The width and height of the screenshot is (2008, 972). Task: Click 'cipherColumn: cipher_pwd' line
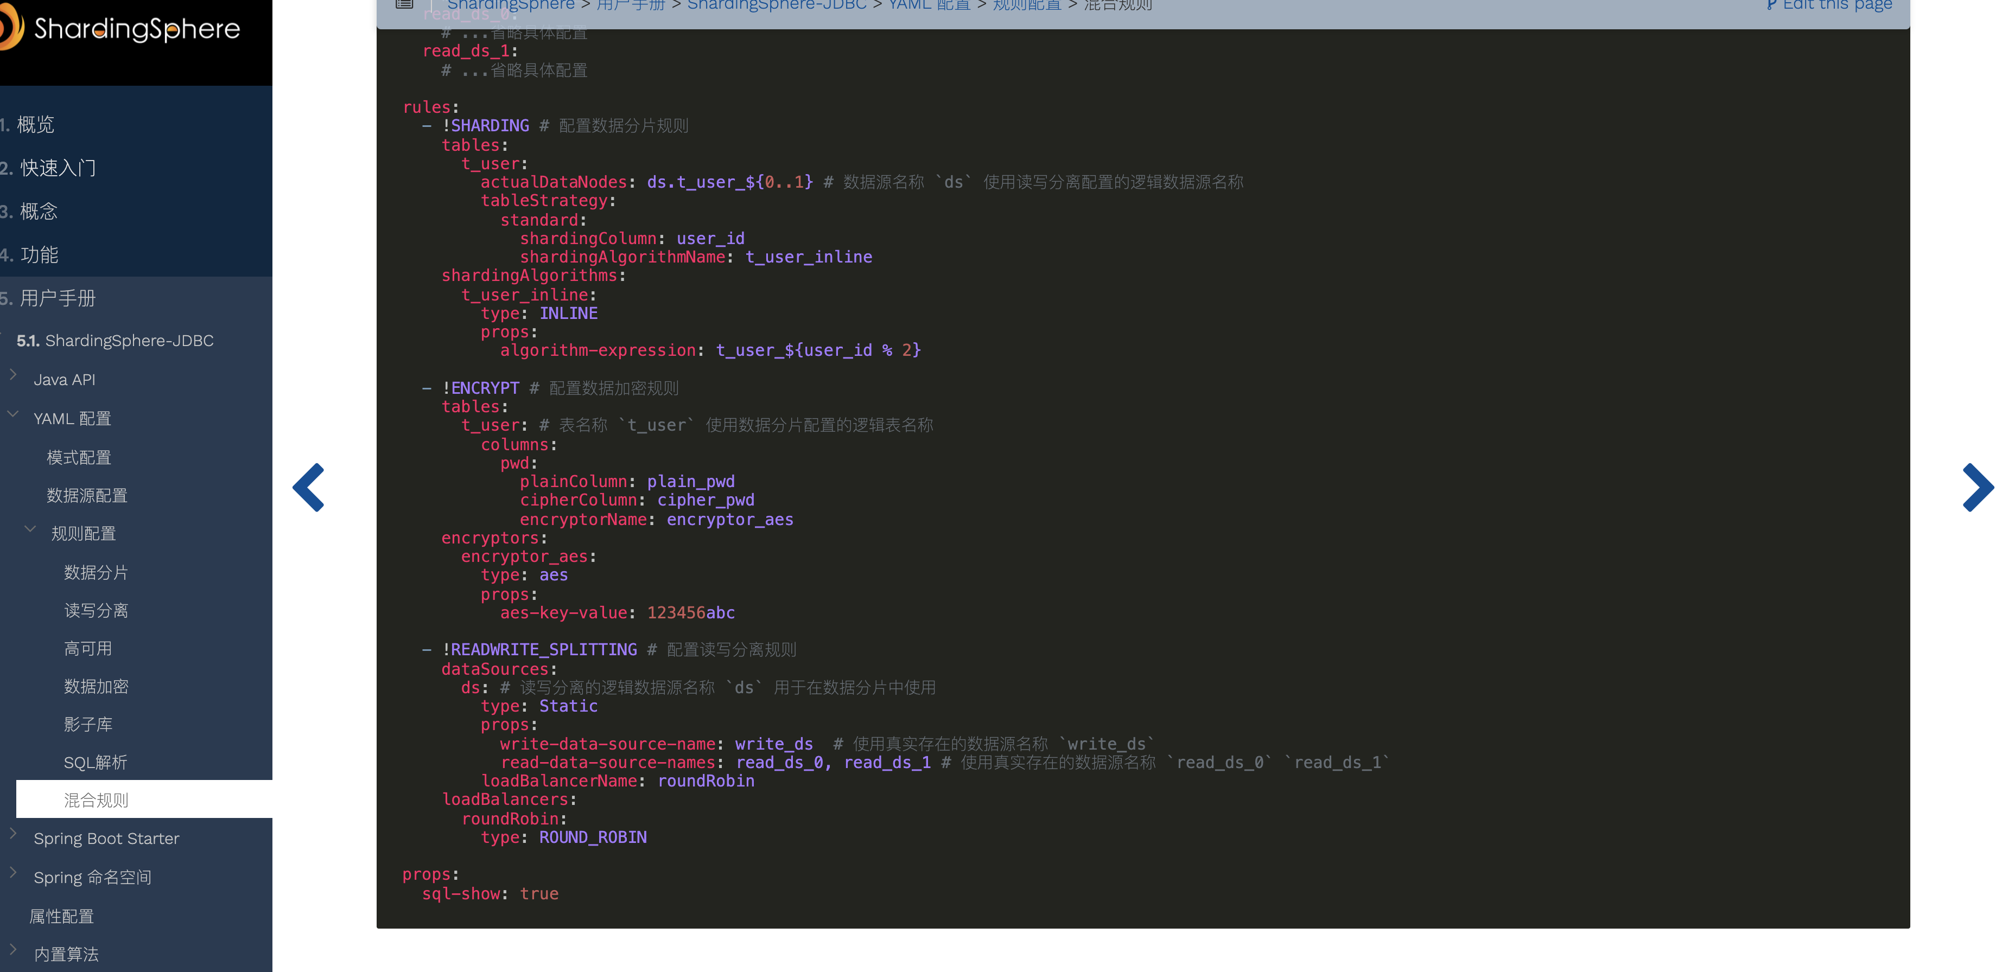637,500
